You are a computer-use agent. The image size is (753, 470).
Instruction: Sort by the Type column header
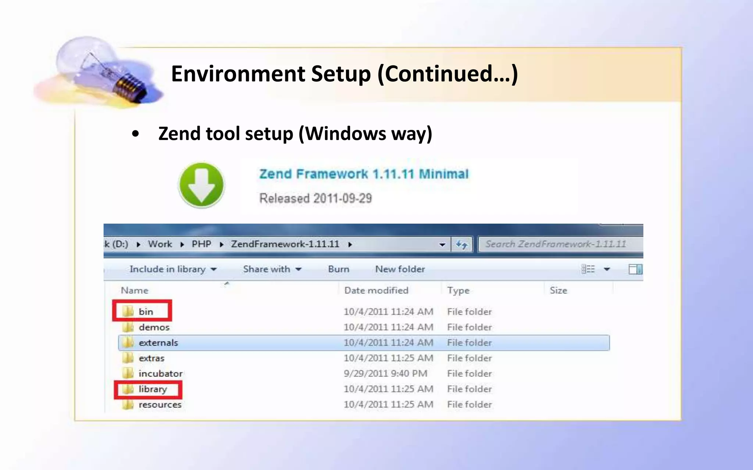point(458,290)
